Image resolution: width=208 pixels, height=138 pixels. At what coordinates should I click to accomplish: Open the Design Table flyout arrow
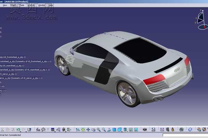[x=55, y=132]
